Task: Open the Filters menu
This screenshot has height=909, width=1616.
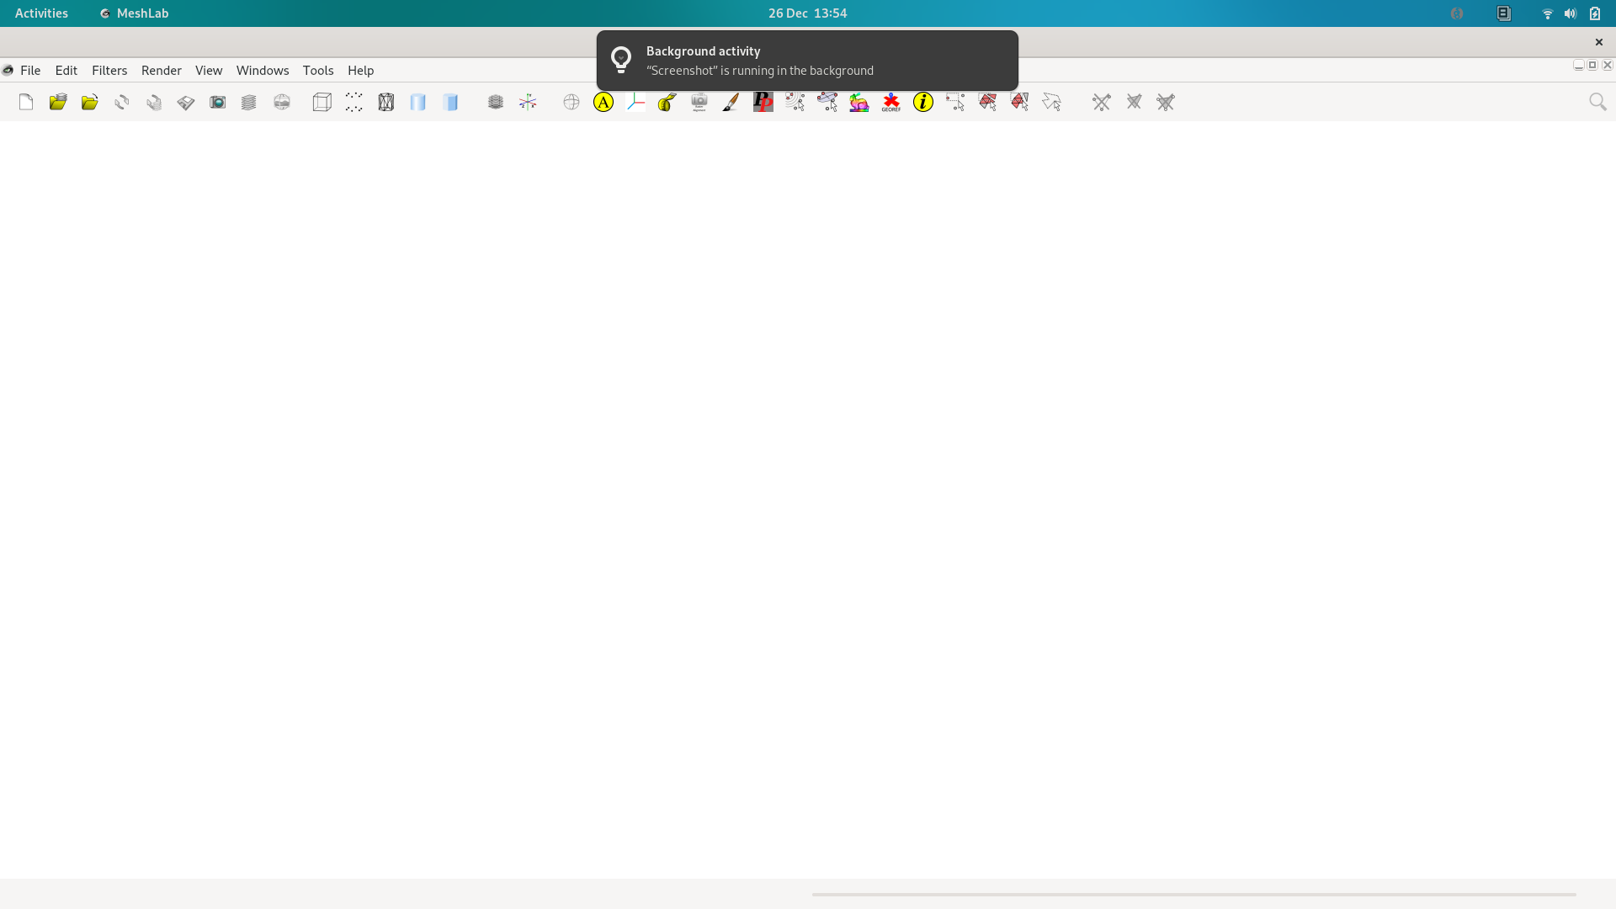Action: click(x=109, y=70)
